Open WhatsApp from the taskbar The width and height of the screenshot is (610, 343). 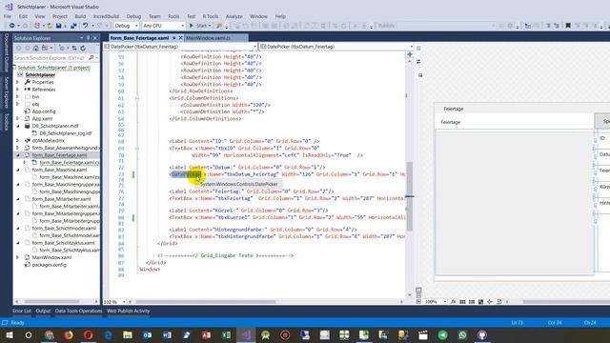pyautogui.click(x=462, y=334)
